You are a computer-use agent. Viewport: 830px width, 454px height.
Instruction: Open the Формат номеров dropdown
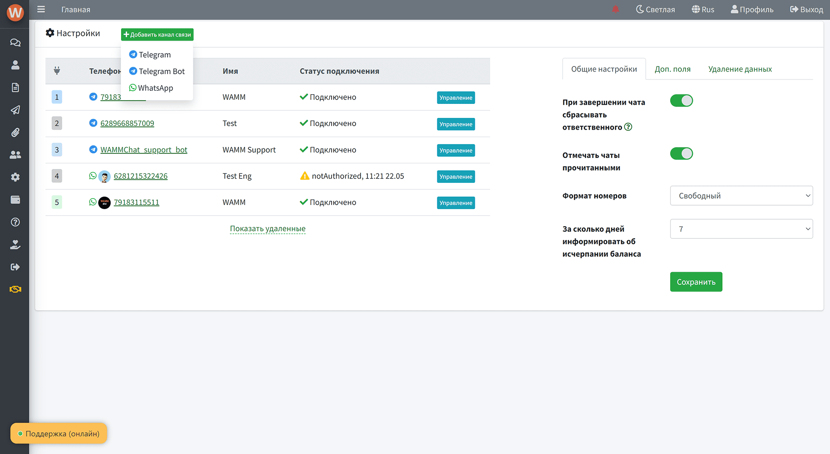point(741,196)
